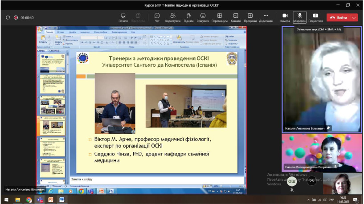Open the Chat panel in Teams

tap(157, 17)
